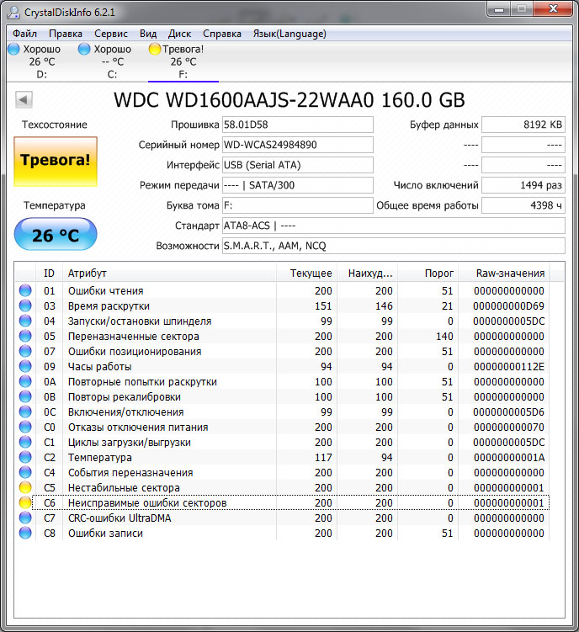This screenshot has width=579, height=632.
Task: Select the row Нестабильные сектора
Action: pos(282,487)
